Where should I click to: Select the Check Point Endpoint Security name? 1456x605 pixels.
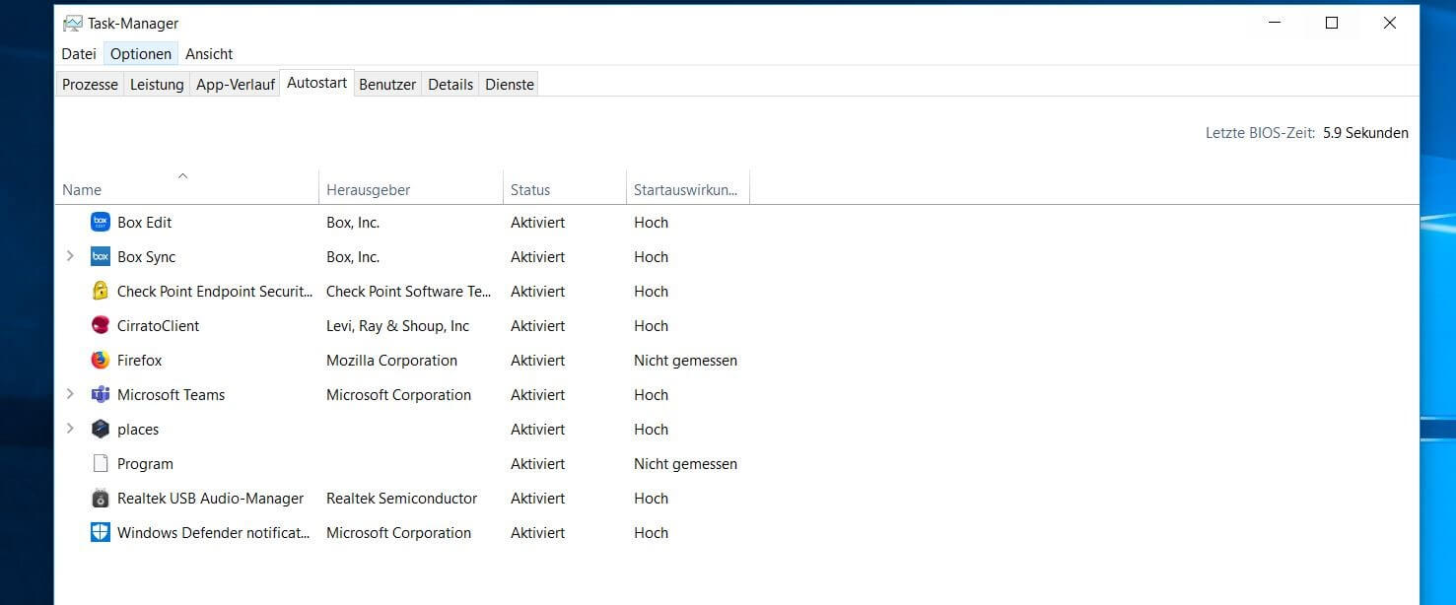pyautogui.click(x=215, y=291)
